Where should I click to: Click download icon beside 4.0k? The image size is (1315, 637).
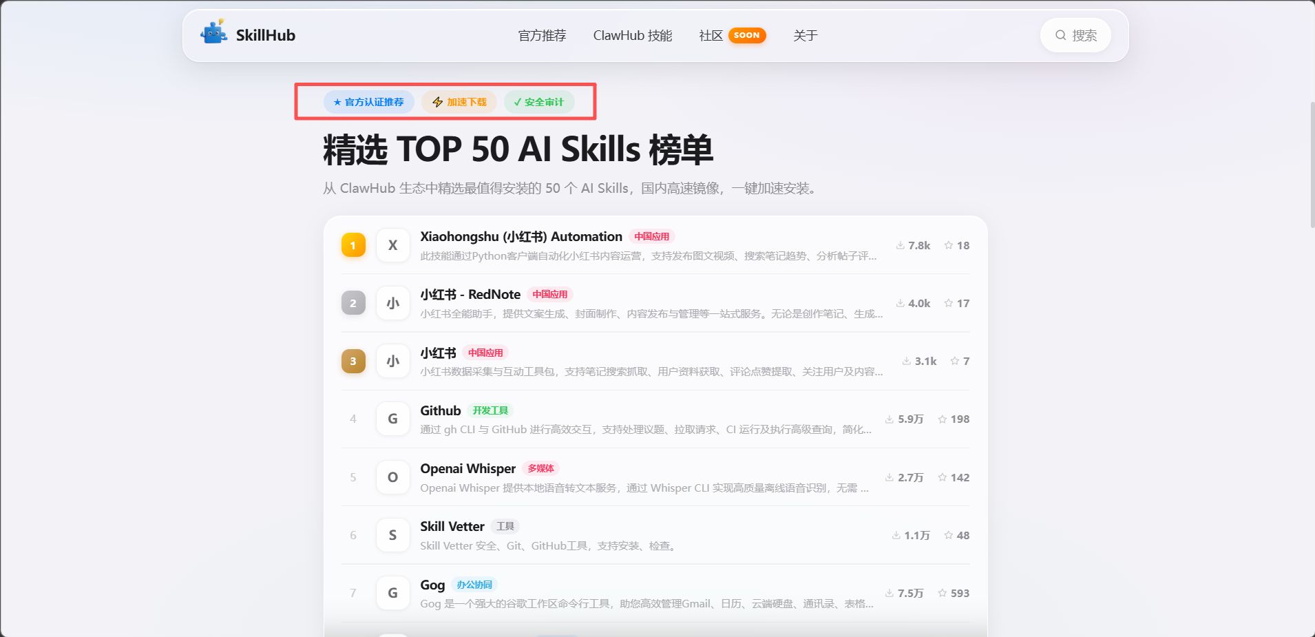(900, 303)
